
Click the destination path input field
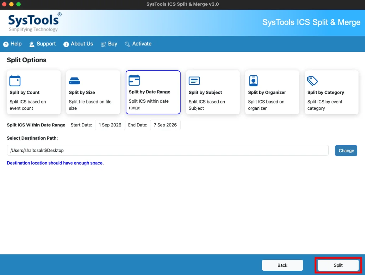(x=168, y=151)
